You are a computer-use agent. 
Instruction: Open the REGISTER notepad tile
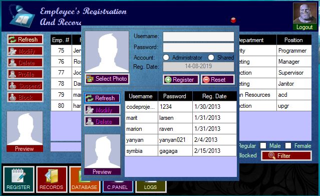click(x=19, y=179)
